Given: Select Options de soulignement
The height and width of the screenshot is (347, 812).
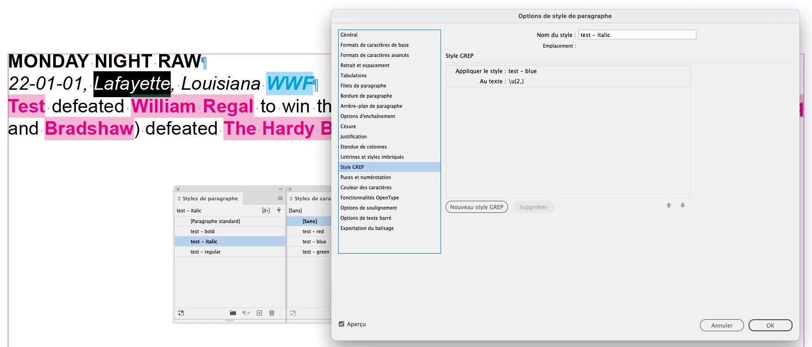Looking at the screenshot, I should (x=390, y=208).
